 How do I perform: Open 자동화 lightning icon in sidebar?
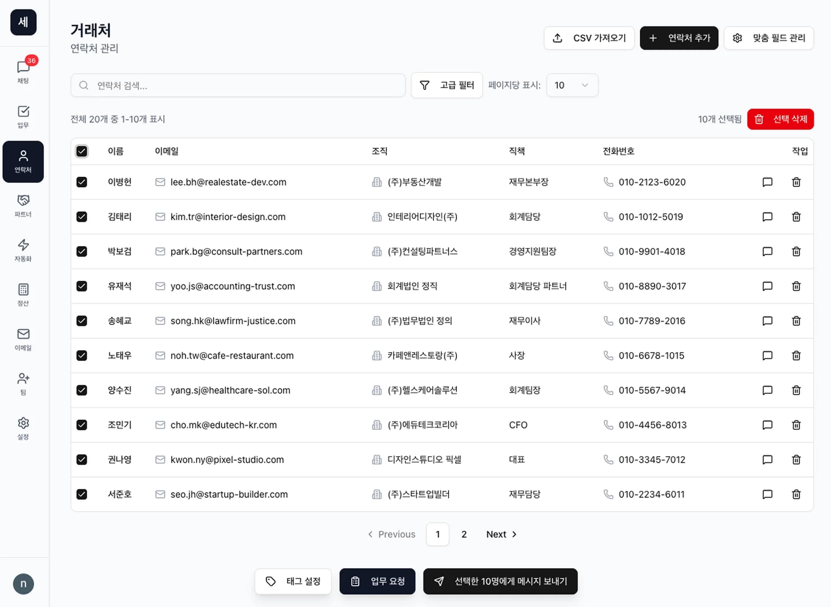click(x=23, y=250)
